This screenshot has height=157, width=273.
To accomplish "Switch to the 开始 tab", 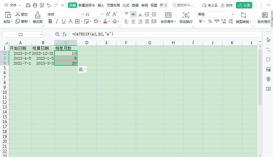I will (x=73, y=5).
